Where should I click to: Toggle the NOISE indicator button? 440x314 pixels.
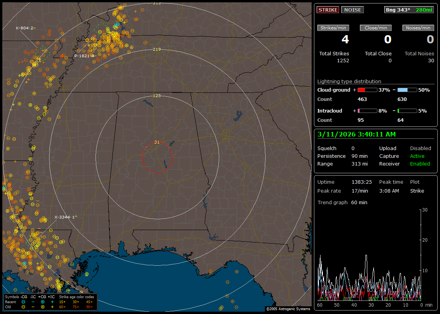(352, 10)
